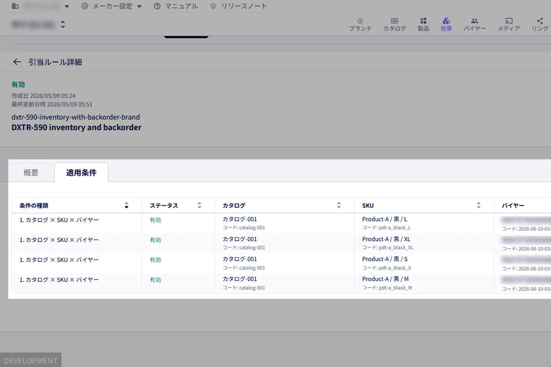Sort by 条件の種類 column

click(127, 205)
